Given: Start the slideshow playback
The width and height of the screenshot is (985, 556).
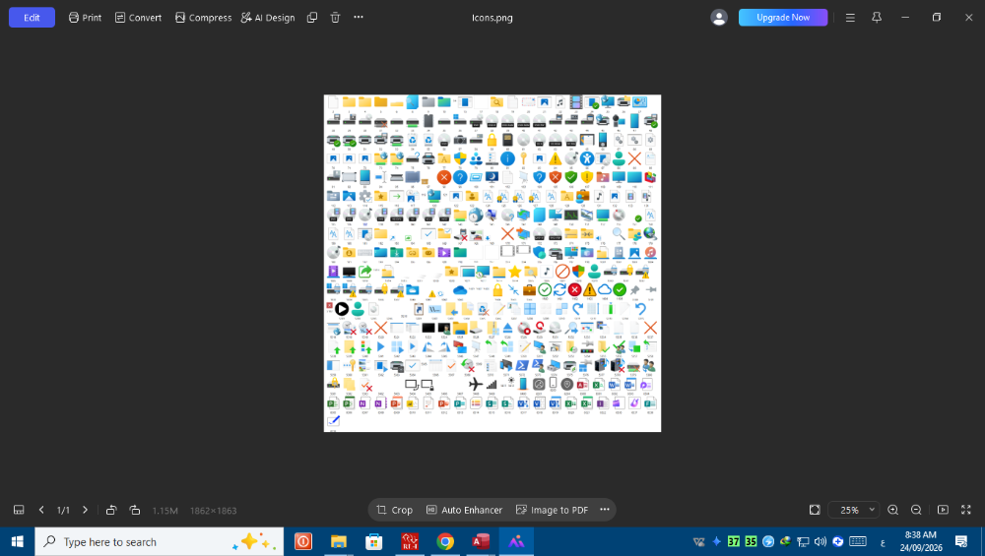Looking at the screenshot, I should pyautogui.click(x=943, y=510).
